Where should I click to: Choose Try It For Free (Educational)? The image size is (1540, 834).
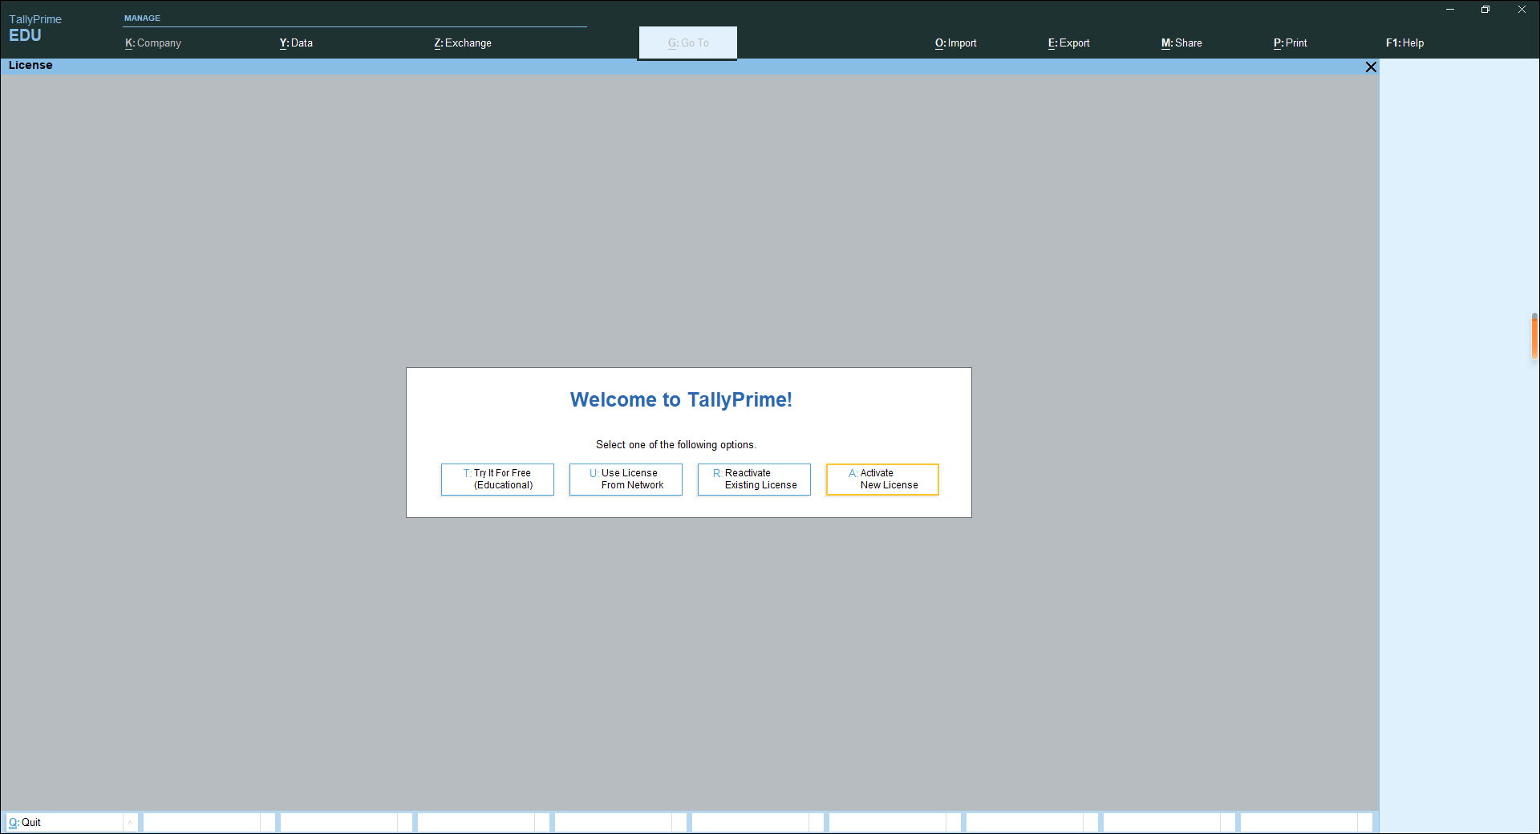[497, 480]
